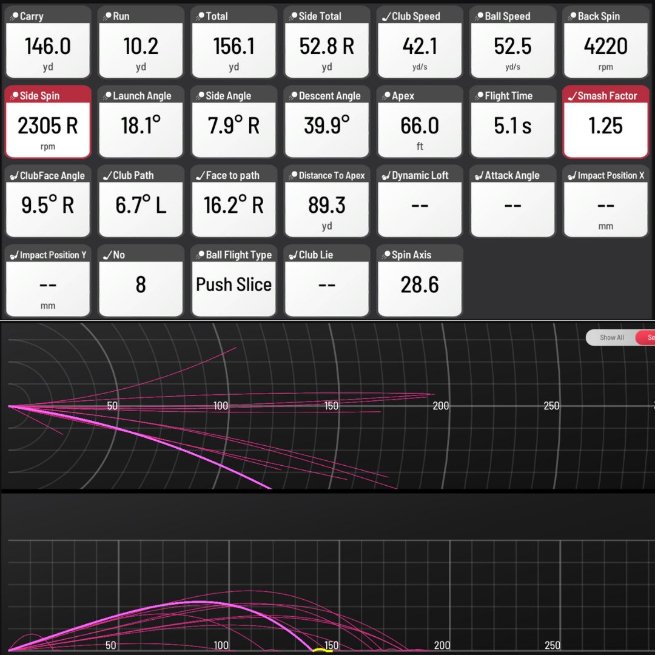655x655 pixels.
Task: Click the club icon beside Dynamic Loft
Action: pyautogui.click(x=386, y=175)
